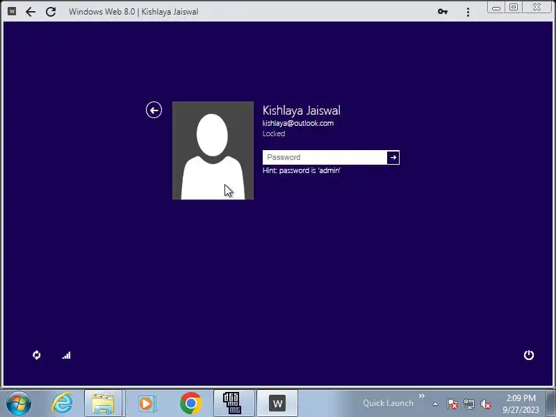
Task: Click the name Kishlaya Jaiswal
Action: click(302, 111)
